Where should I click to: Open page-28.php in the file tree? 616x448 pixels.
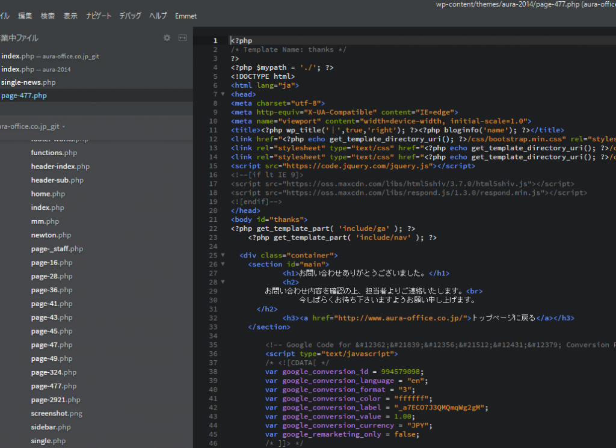52,277
